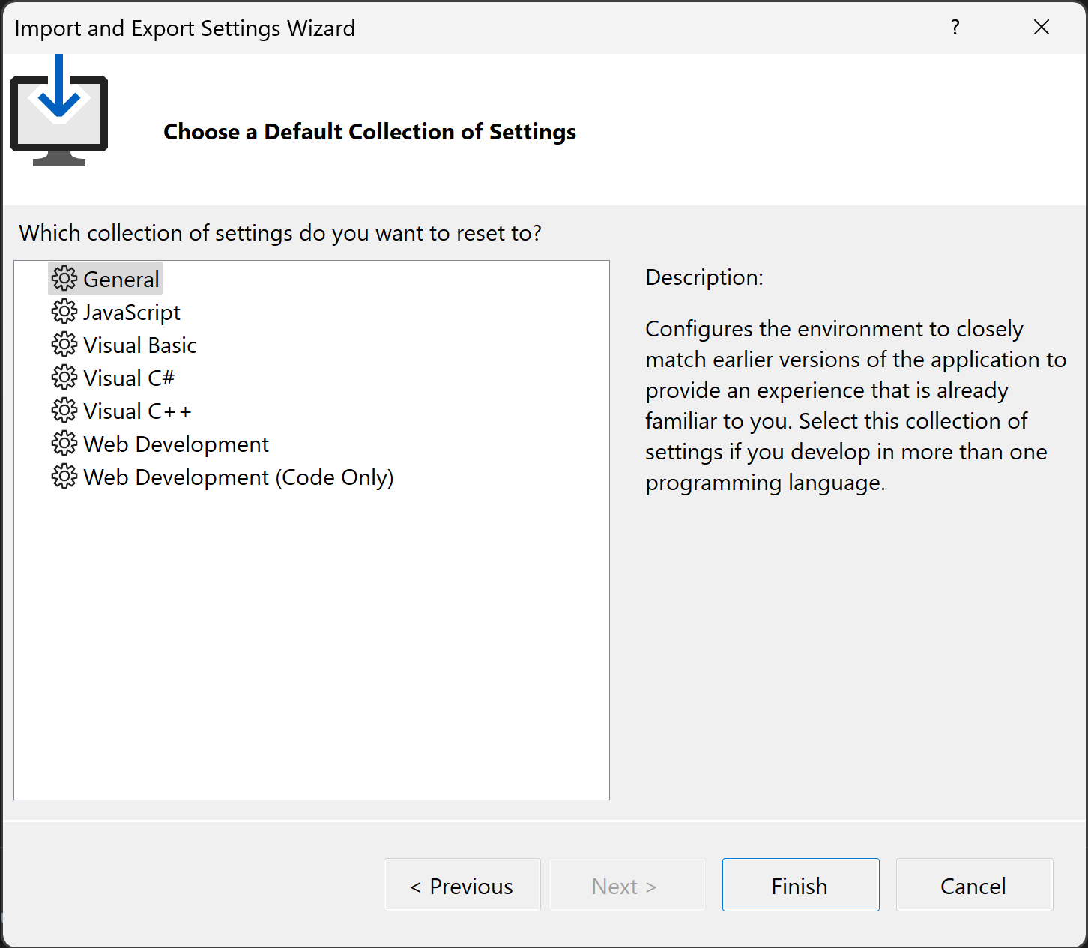Select the JavaScript settings collection
Screen dimensions: 1088x948
coord(132,311)
